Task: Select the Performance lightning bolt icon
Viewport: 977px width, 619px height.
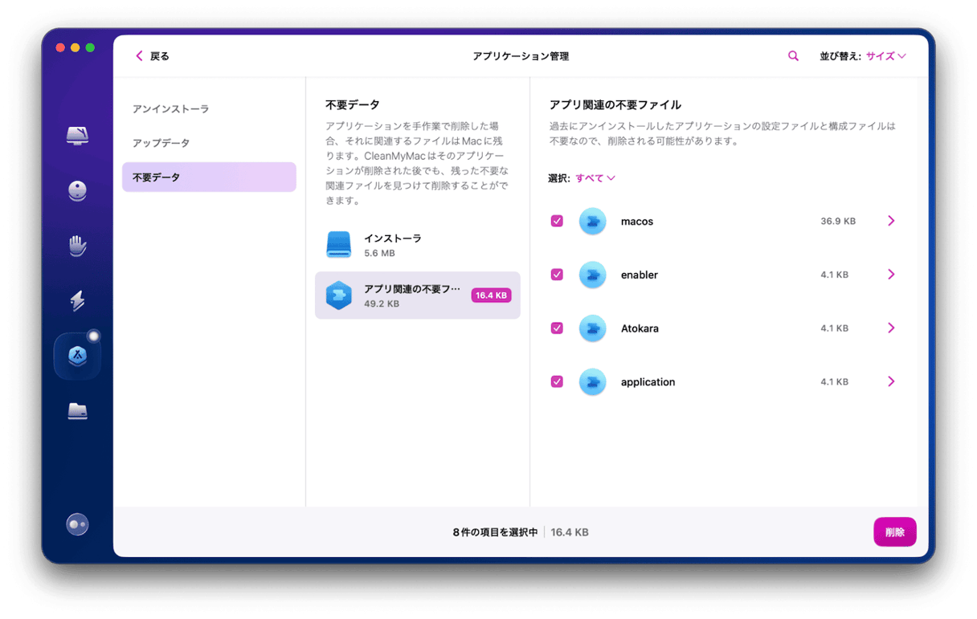Action: [76, 300]
